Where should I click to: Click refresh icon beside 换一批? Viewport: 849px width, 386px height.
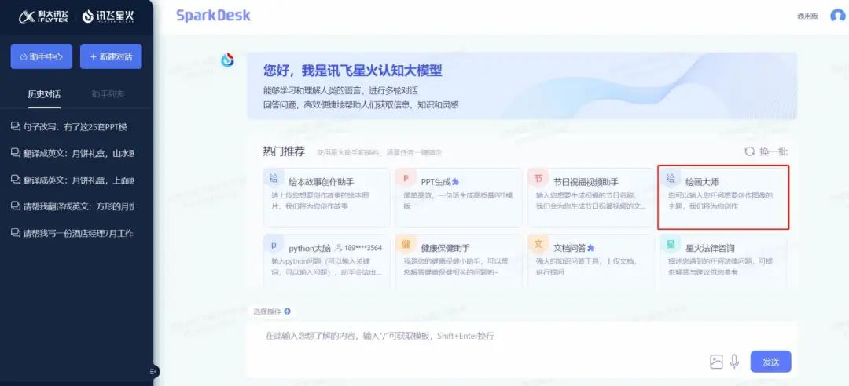click(x=750, y=152)
